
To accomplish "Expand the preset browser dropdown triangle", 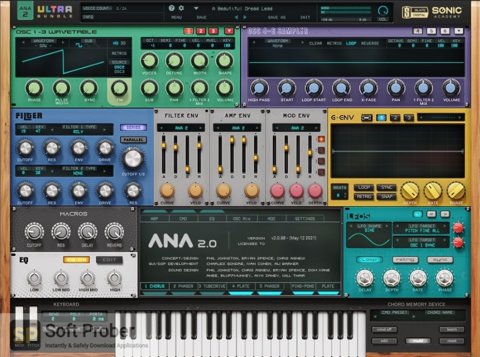I will pos(196,8).
